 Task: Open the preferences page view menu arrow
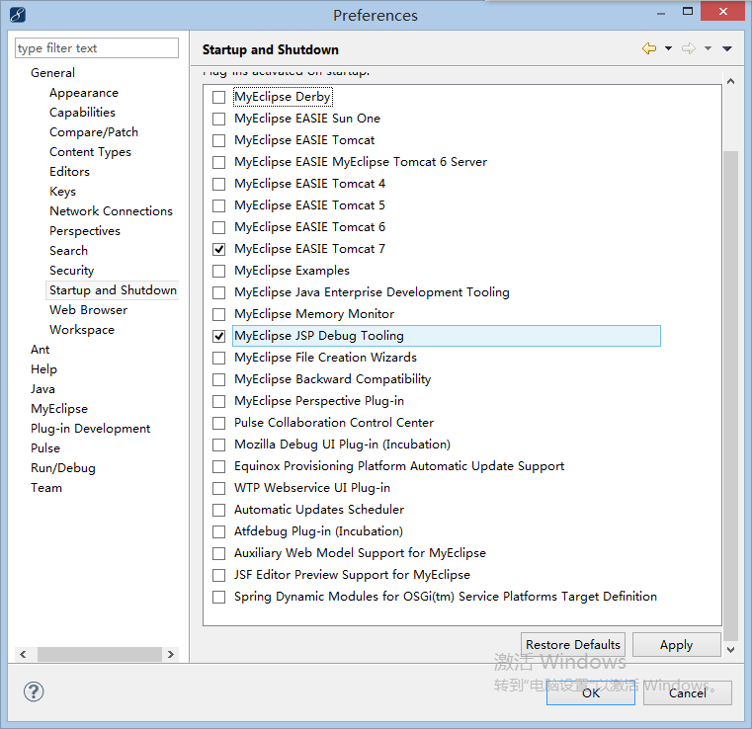(727, 48)
